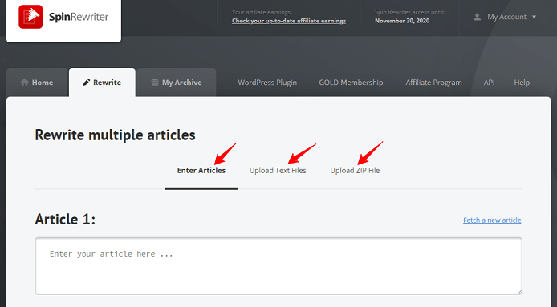
Task: Expand the My Account dropdown arrow
Action: pos(534,17)
